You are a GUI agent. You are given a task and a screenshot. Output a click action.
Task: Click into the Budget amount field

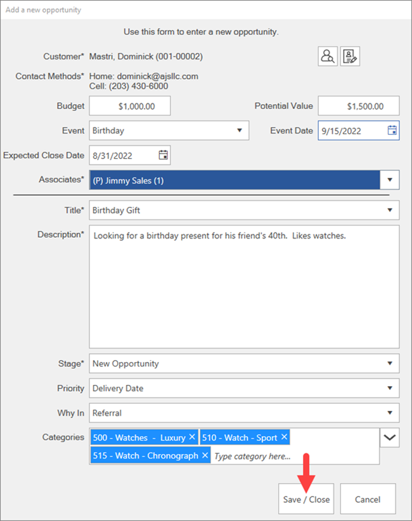coord(130,106)
